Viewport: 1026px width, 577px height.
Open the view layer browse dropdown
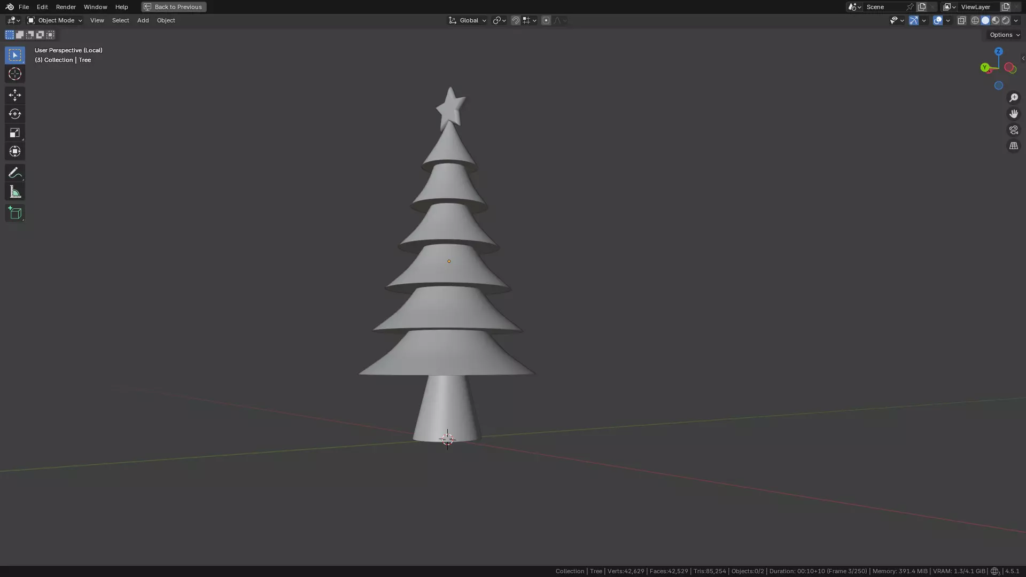(949, 7)
